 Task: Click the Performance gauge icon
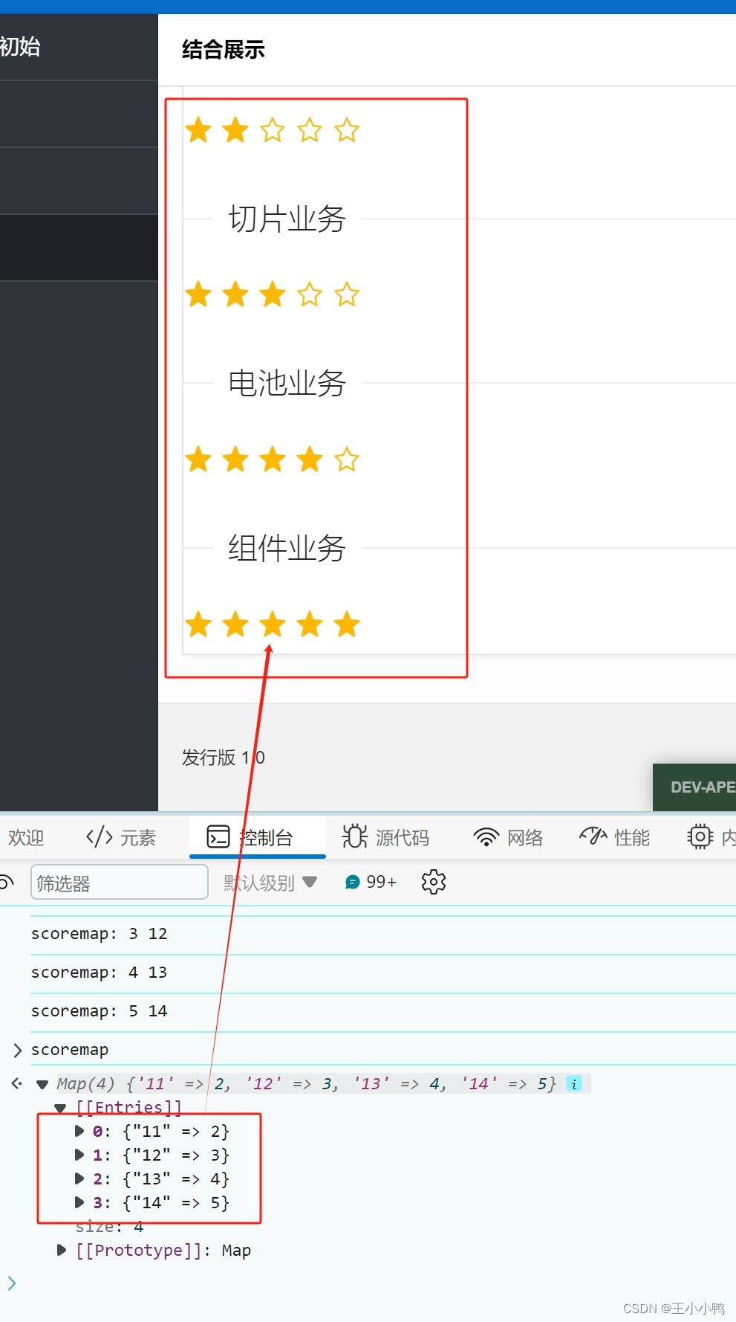point(593,837)
